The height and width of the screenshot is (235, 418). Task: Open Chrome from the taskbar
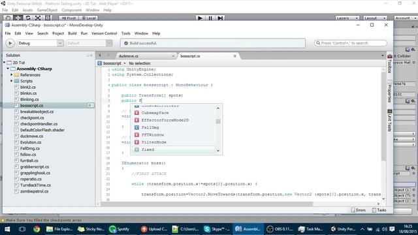point(37,229)
